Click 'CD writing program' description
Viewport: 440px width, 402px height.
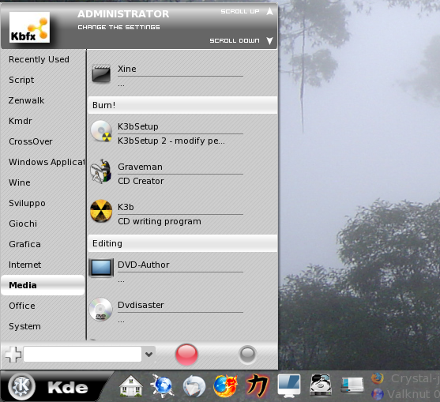pyautogui.click(x=160, y=221)
